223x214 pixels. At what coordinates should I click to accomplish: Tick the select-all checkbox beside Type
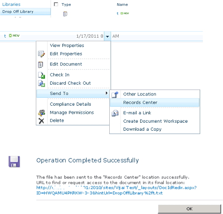56,4
